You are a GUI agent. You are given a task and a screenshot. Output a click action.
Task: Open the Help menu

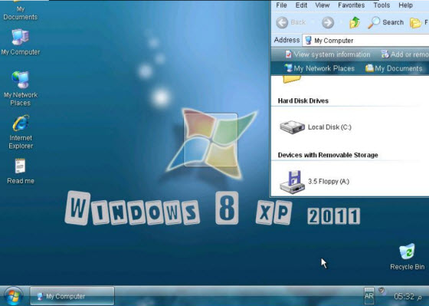click(405, 5)
